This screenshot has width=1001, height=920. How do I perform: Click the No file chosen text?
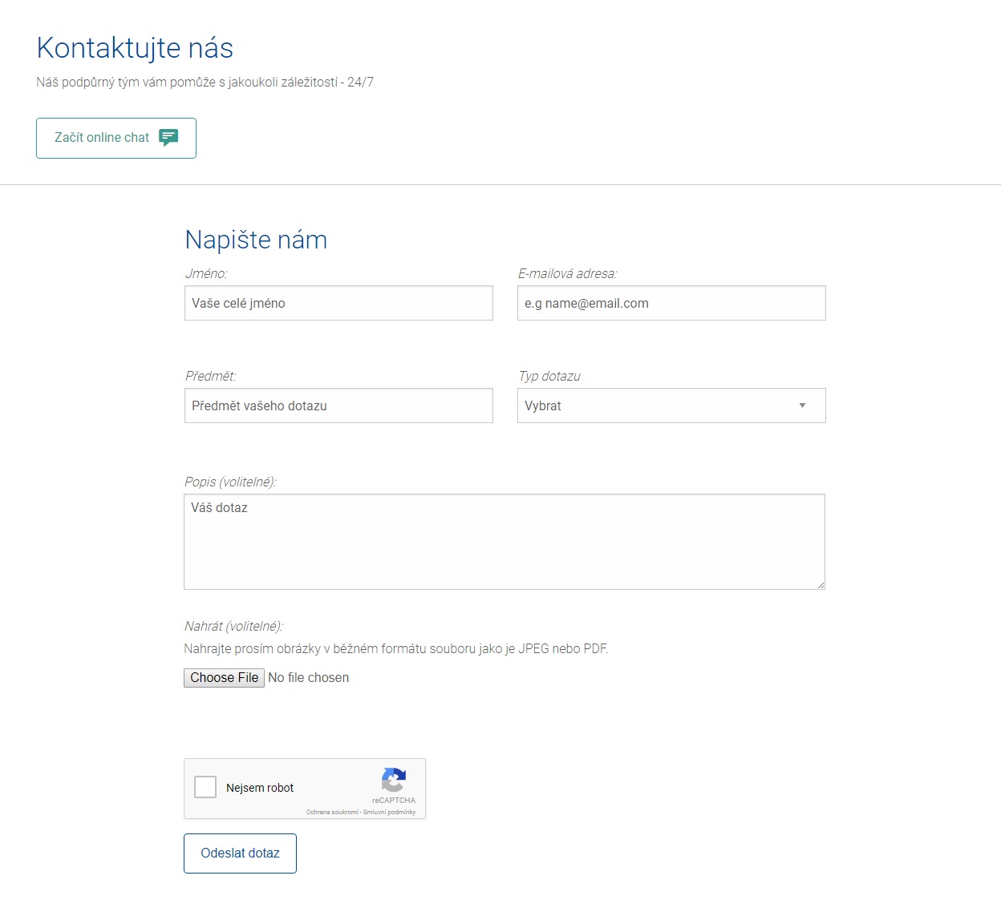point(309,678)
